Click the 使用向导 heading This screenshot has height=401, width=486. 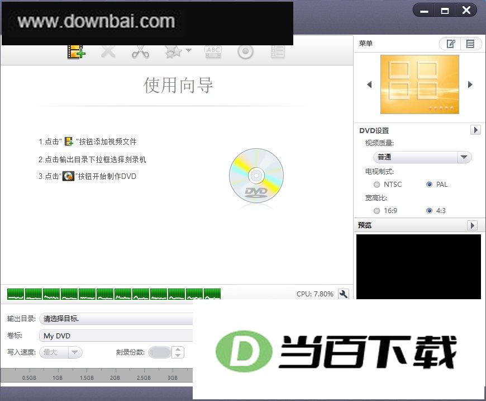point(178,86)
